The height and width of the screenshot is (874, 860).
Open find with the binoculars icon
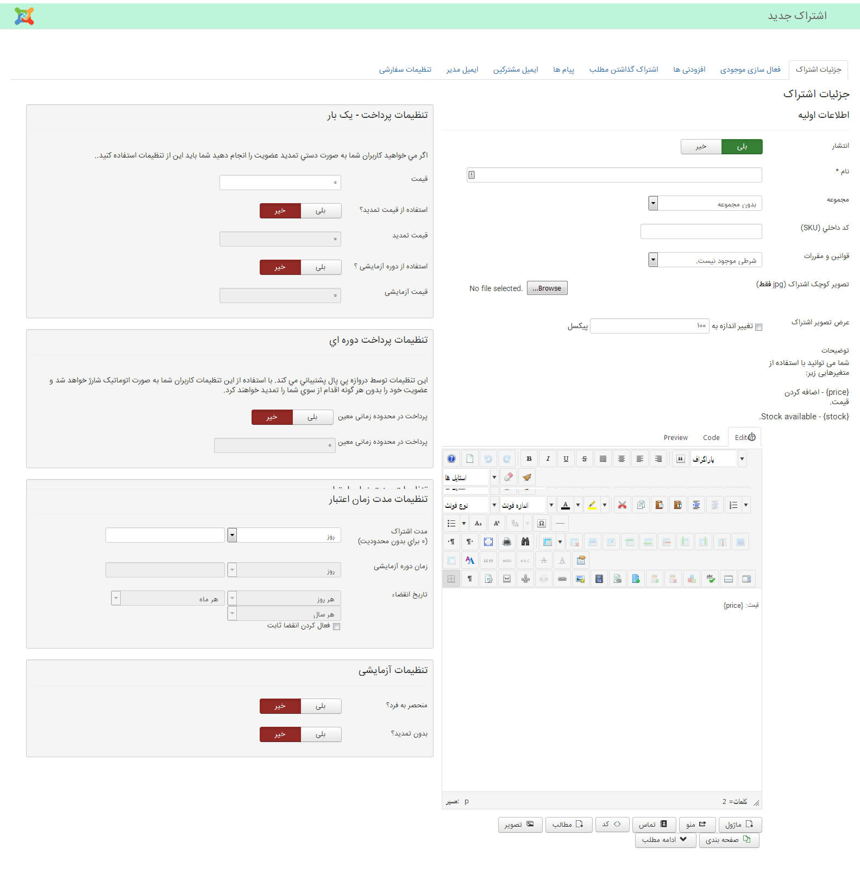coord(525,542)
